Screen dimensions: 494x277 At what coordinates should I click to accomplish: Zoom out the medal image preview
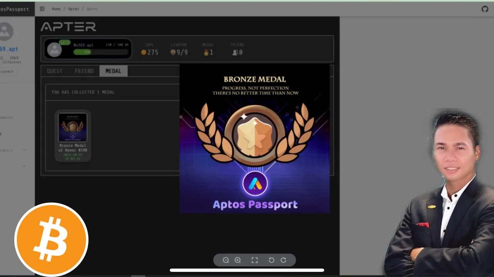226,260
